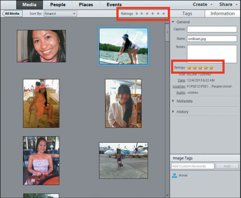Show the Information panel tab

tap(222, 13)
